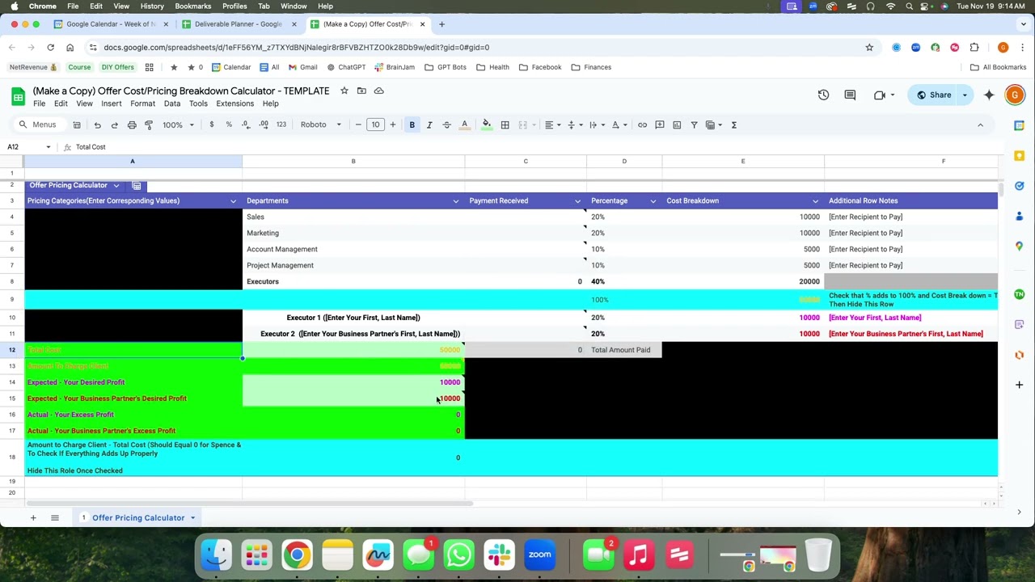Click the Redo icon in the toolbar
This screenshot has height=582, width=1035.
[x=114, y=124]
